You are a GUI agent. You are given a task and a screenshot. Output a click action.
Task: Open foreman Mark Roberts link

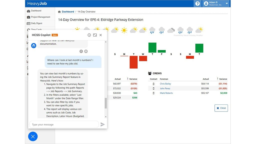pyautogui.click(x=166, y=93)
